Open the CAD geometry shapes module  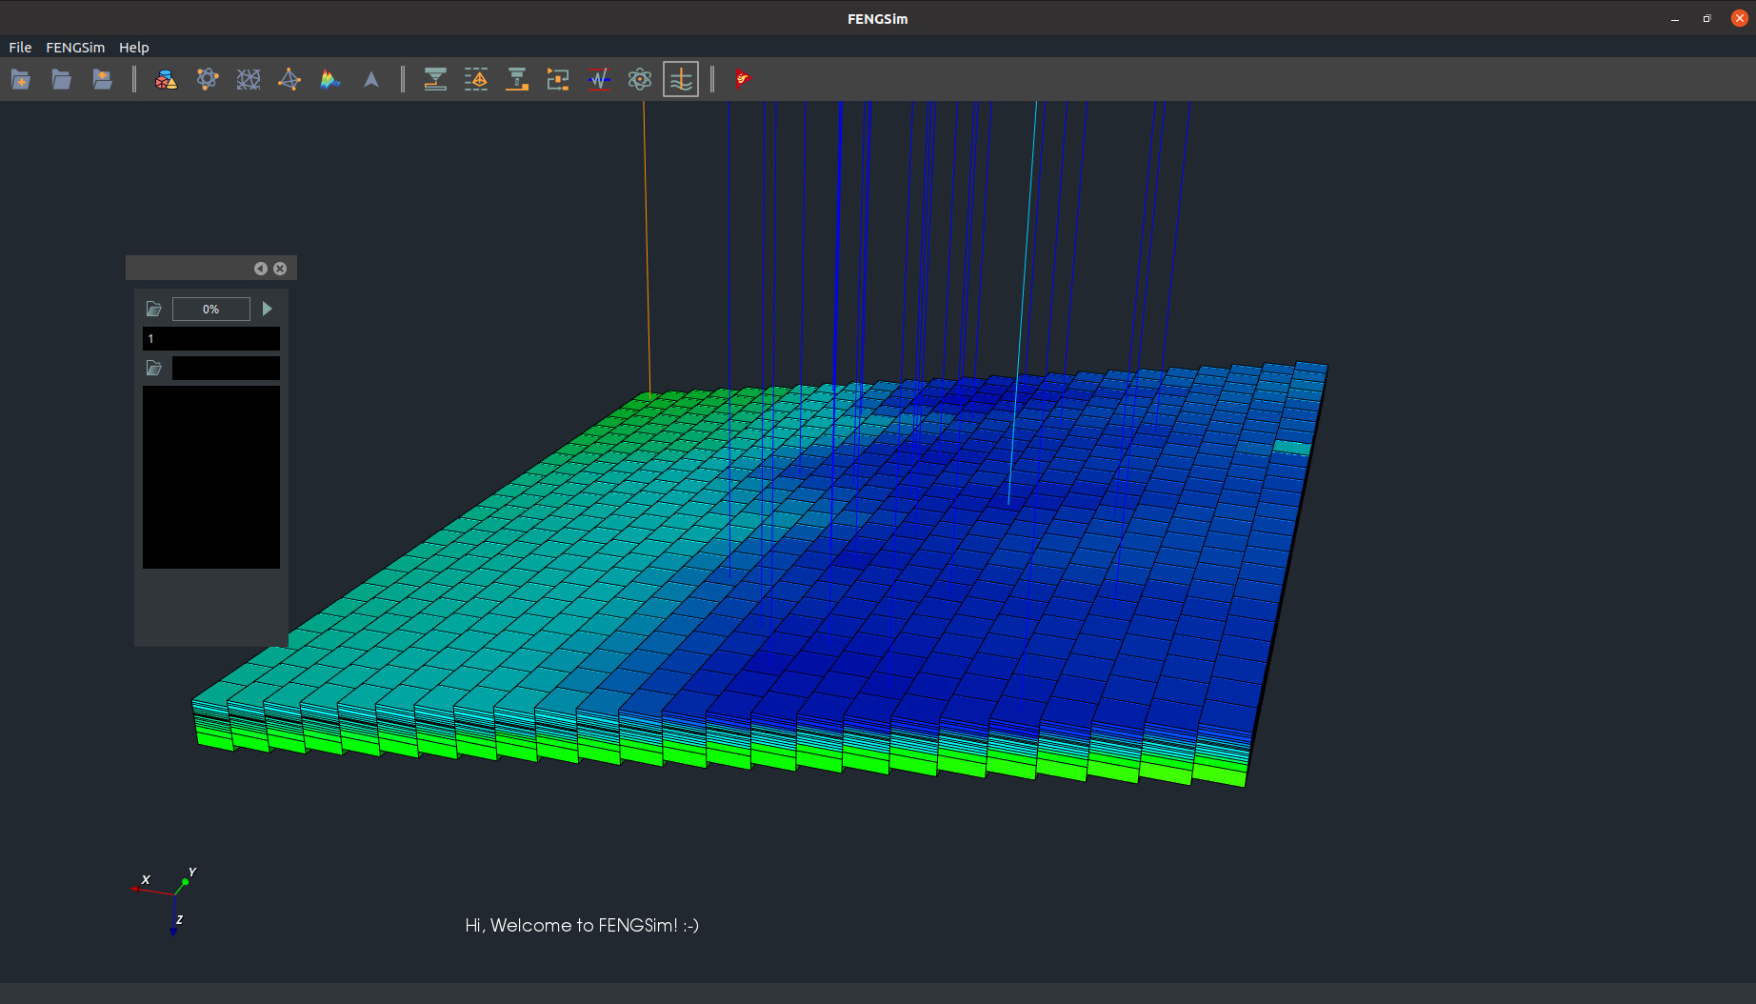coord(166,80)
